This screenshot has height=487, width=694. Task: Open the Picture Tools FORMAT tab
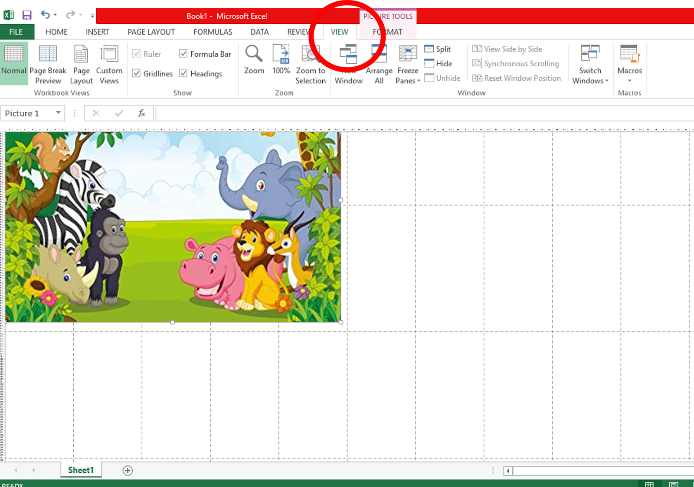pyautogui.click(x=387, y=32)
